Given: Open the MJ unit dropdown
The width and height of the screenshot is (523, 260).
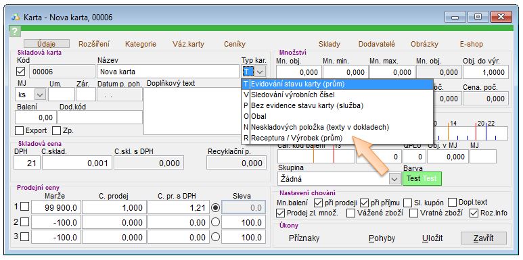Looking at the screenshot, I should pos(40,95).
